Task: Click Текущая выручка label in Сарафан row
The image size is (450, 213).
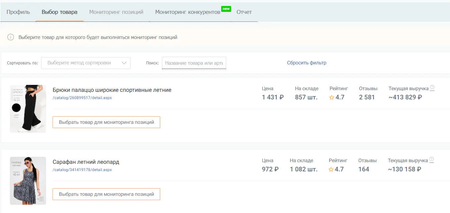Action: (x=408, y=160)
